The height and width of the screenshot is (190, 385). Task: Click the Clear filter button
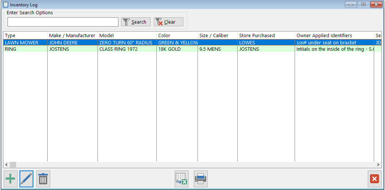coord(168,22)
